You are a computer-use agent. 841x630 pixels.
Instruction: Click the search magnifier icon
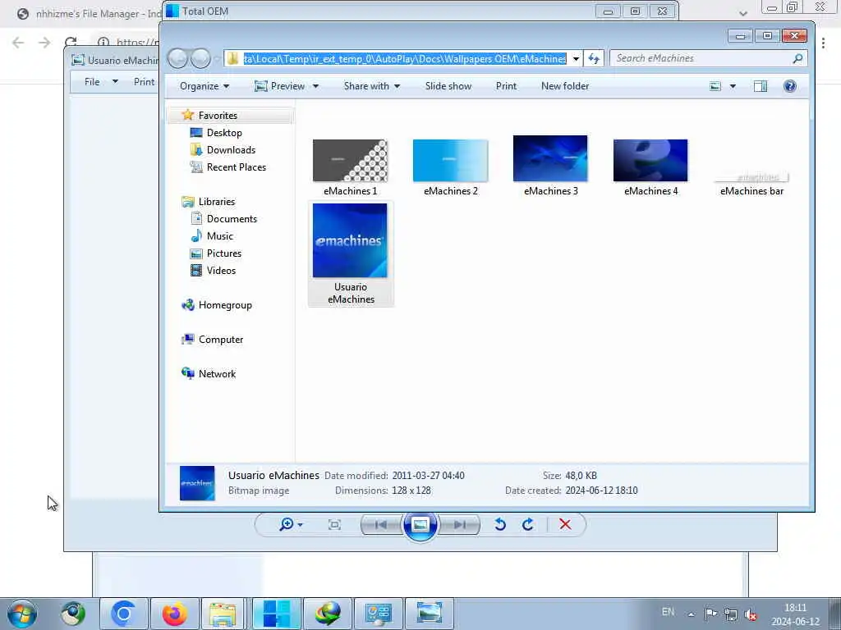coord(797,58)
